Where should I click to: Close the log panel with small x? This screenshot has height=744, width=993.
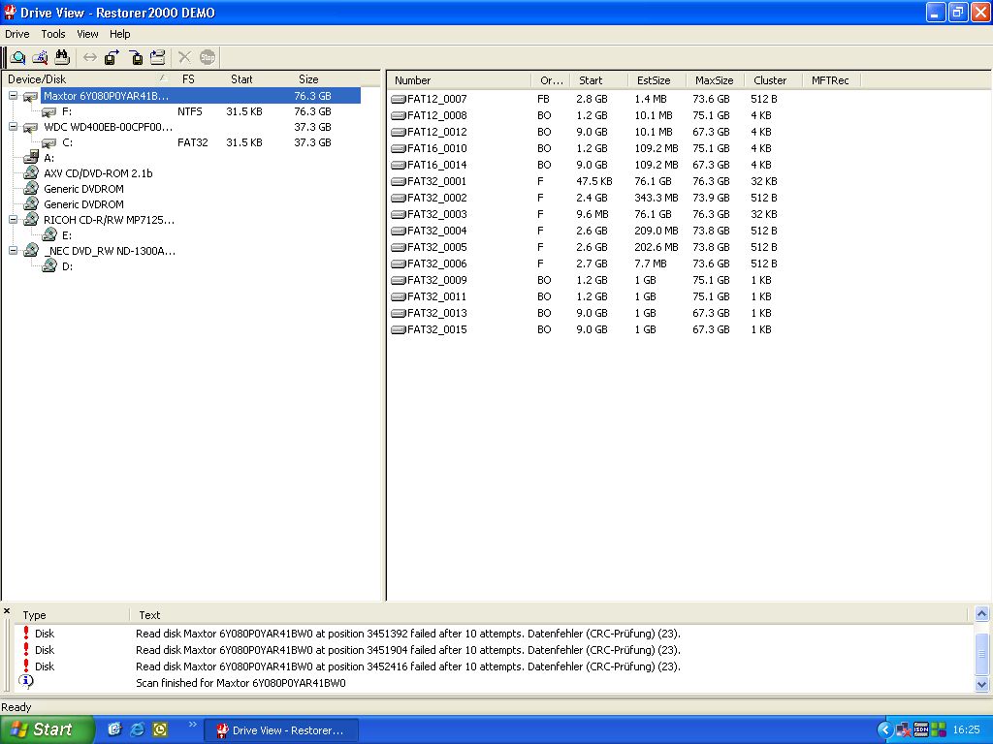pyautogui.click(x=7, y=611)
